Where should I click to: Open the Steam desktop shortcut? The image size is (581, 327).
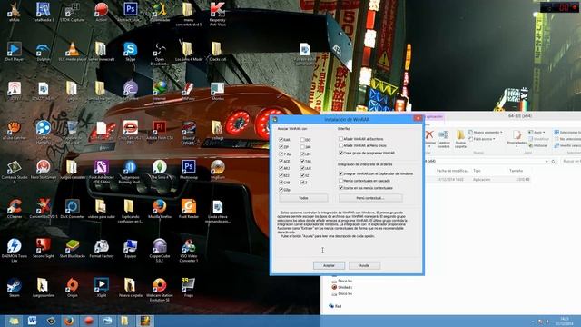[x=15, y=287]
